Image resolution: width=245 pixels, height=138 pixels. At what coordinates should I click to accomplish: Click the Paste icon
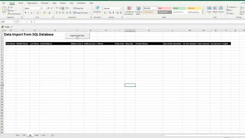4,8
